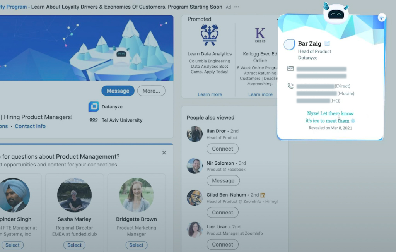Open the ad options three-dot menu
396x252 pixels.
[x=236, y=7]
